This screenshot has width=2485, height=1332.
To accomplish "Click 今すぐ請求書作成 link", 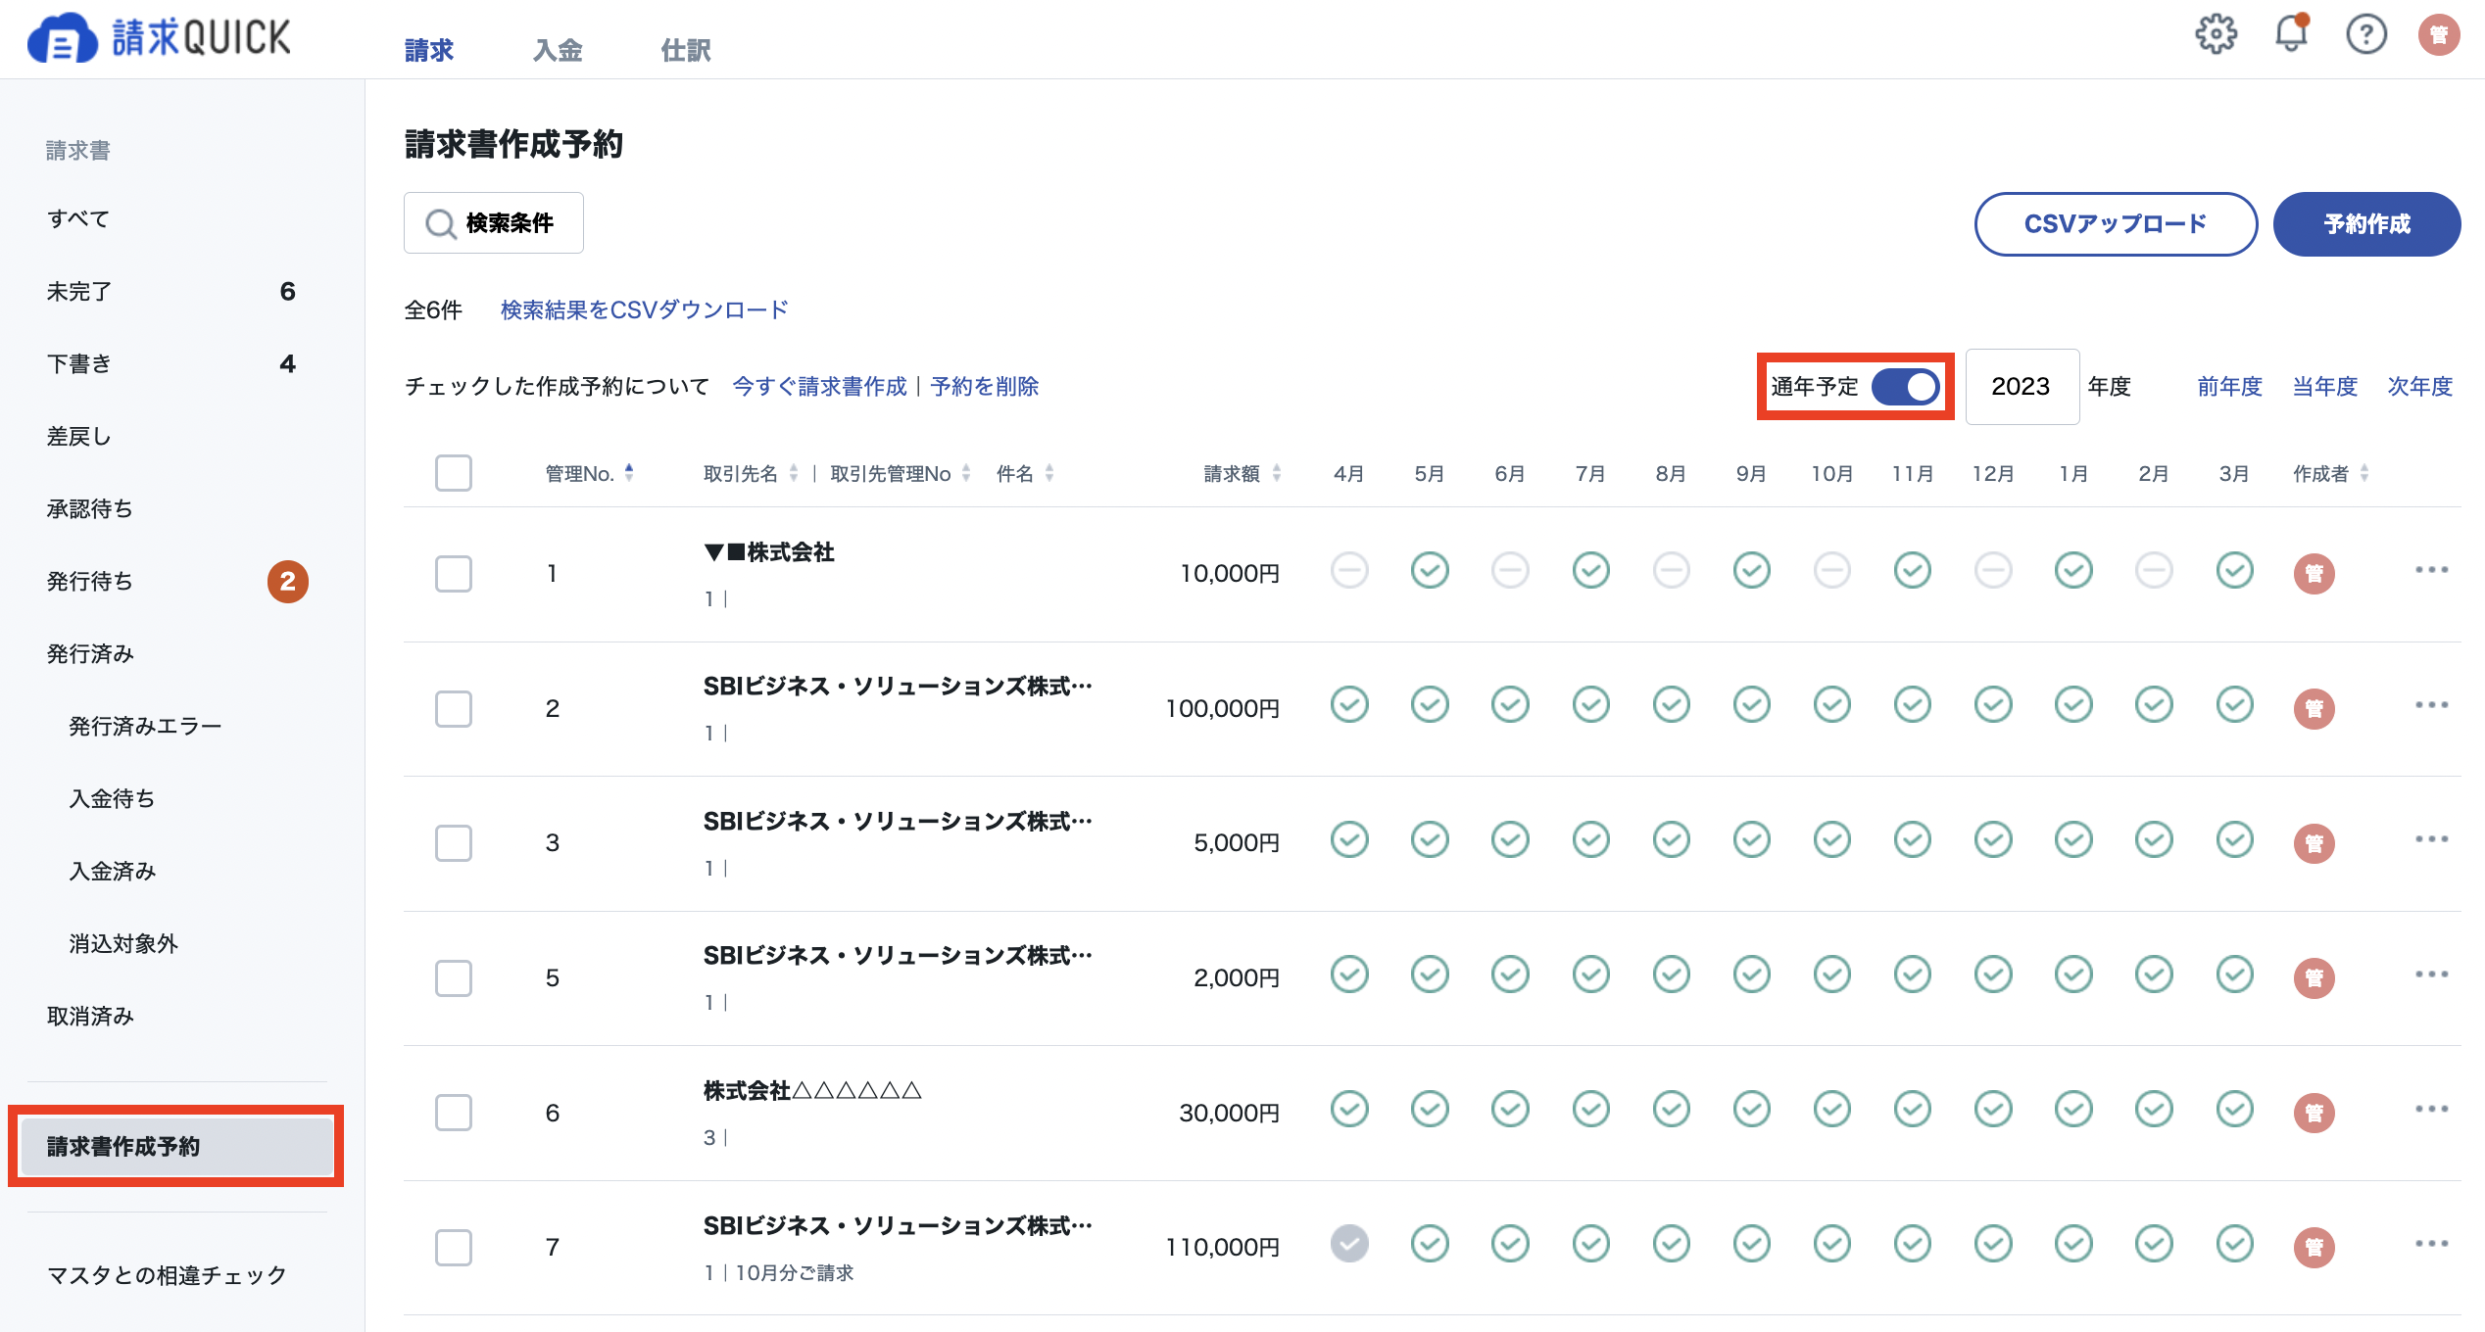I will (820, 387).
